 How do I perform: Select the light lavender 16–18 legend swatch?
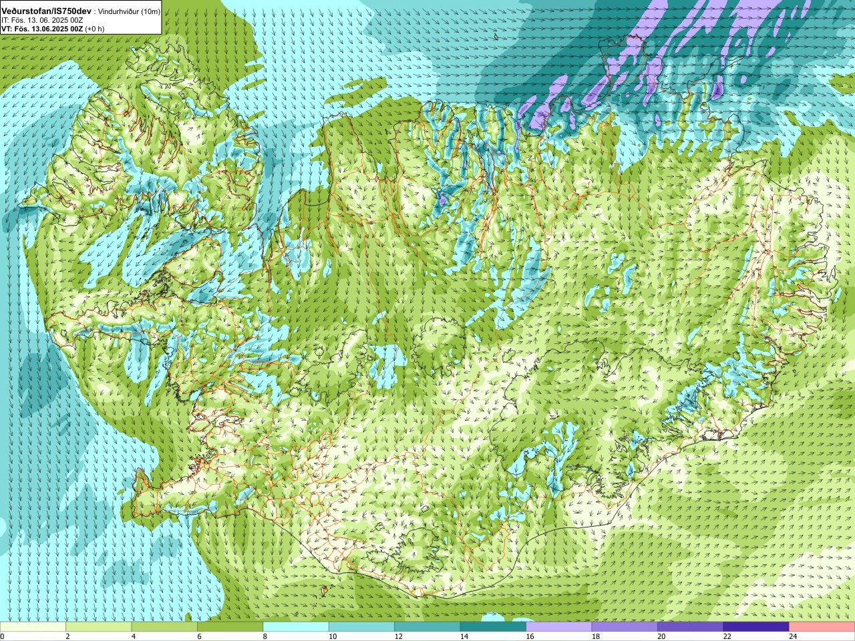[559, 627]
